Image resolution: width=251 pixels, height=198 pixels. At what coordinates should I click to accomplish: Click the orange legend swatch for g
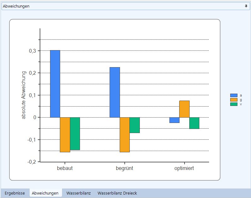coord(234,100)
